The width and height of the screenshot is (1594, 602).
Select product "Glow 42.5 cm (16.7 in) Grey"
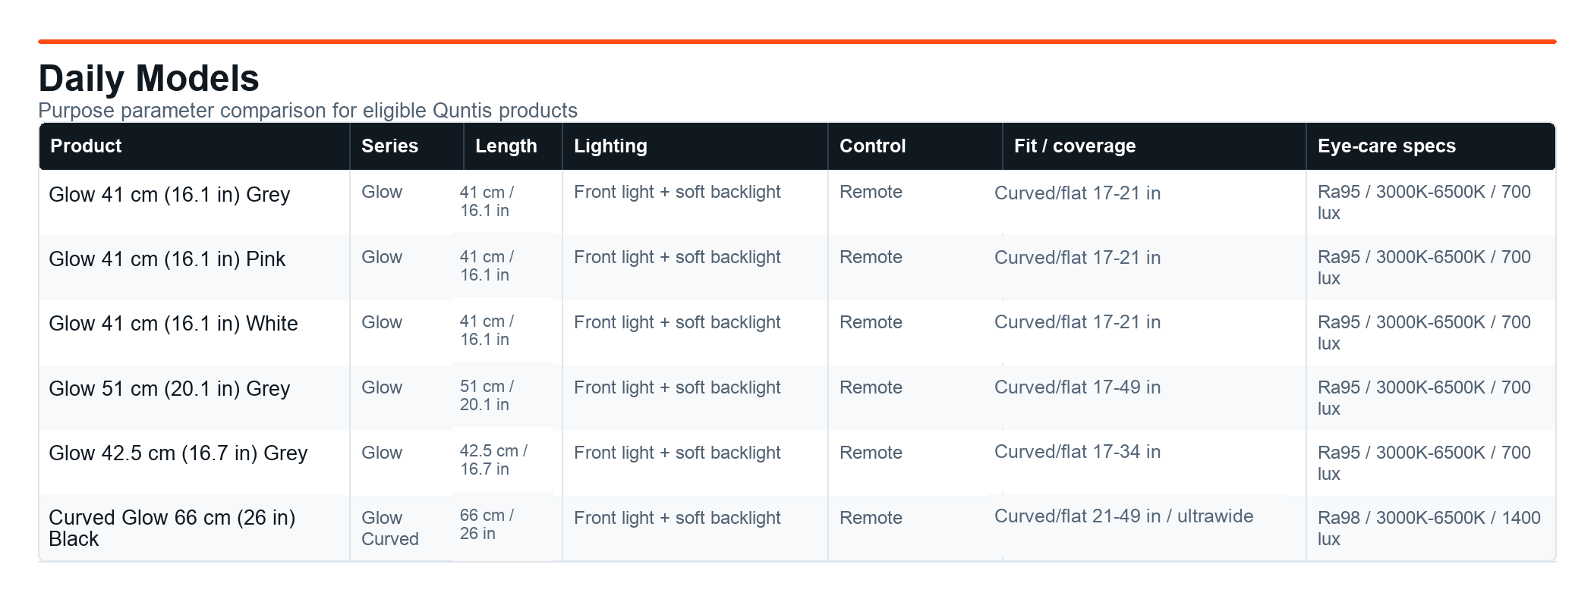click(178, 453)
